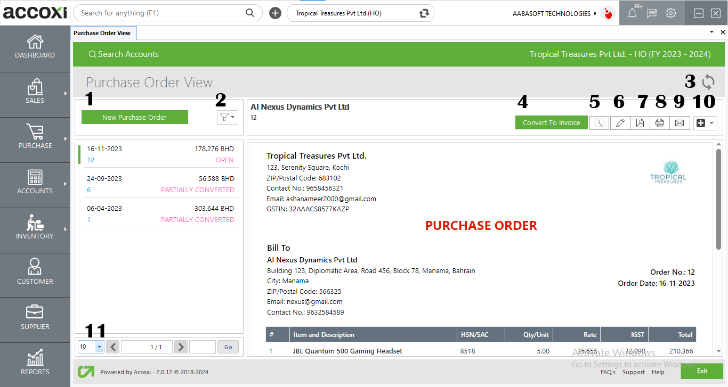This screenshot has width=728, height=387.
Task: Open the Help link in the footer
Action: (658, 372)
